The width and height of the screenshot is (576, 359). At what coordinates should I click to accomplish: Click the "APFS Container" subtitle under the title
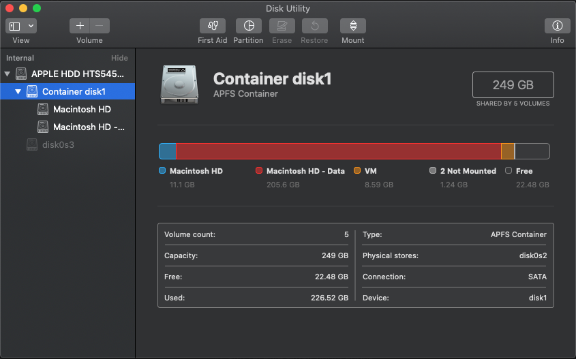coord(246,94)
